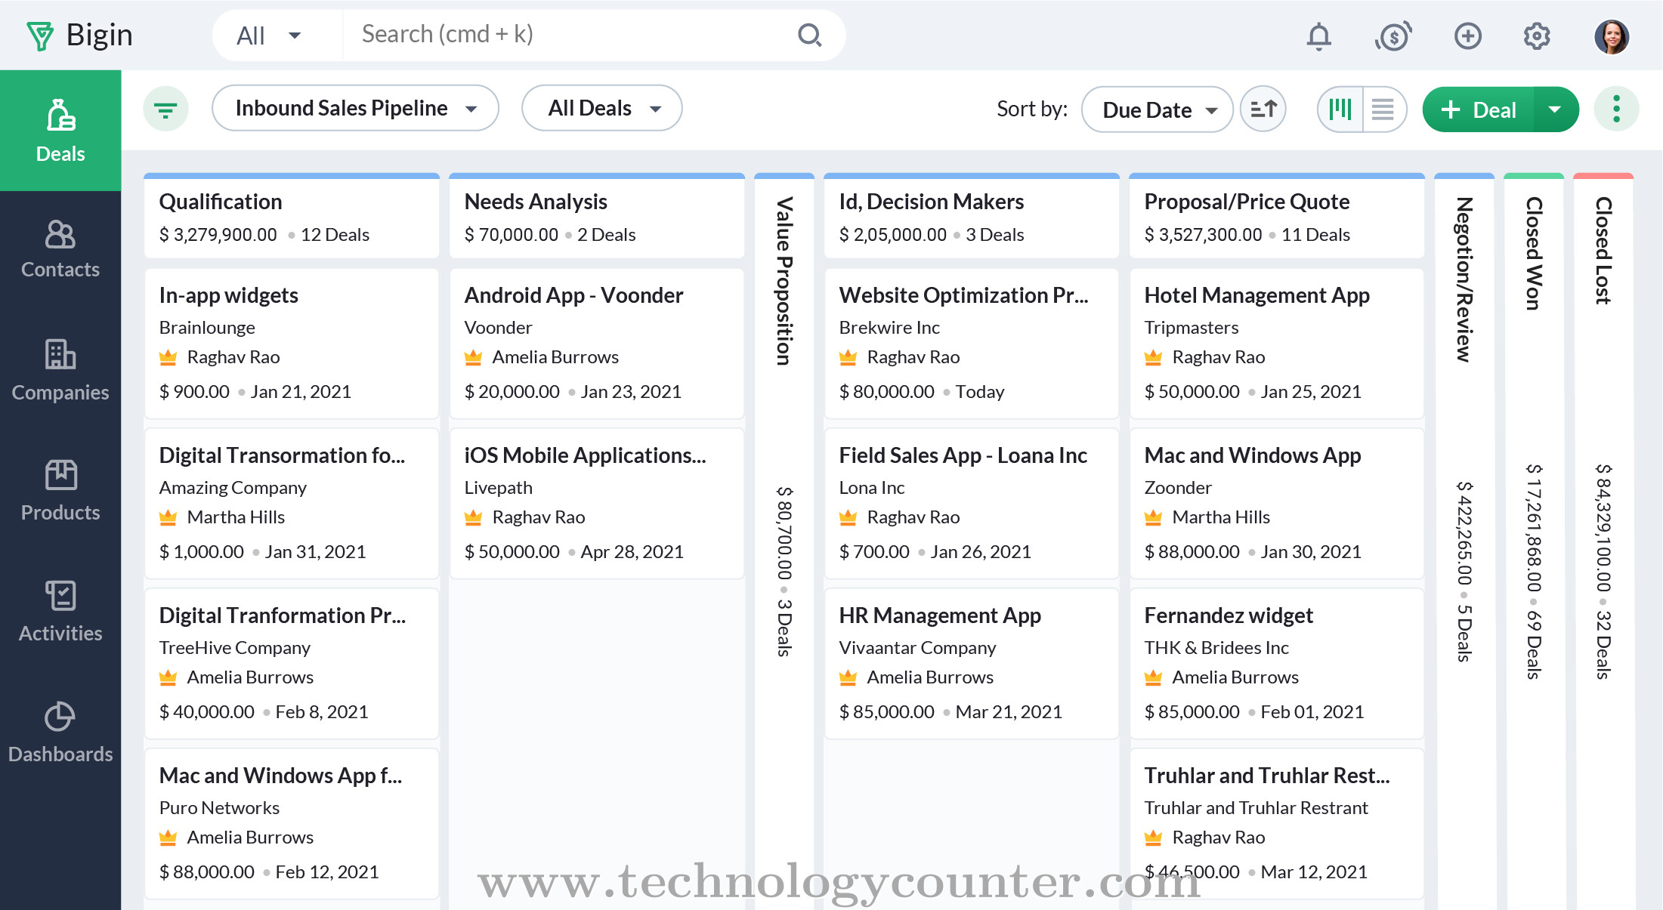1663x910 pixels.
Task: Click Puro Networks company name
Action: (219, 808)
